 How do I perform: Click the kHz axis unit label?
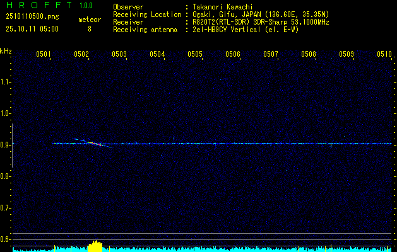[x=6, y=50]
